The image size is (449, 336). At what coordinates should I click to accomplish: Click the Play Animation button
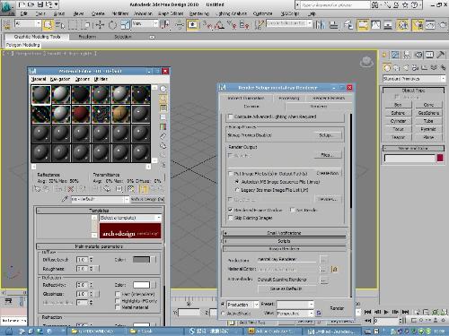386,312
